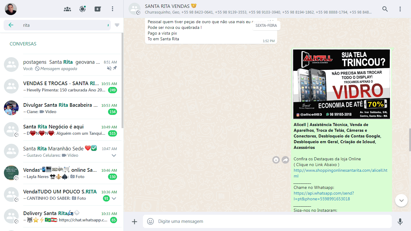
Task: Click the 154 unread badge
Action: pos(113,112)
